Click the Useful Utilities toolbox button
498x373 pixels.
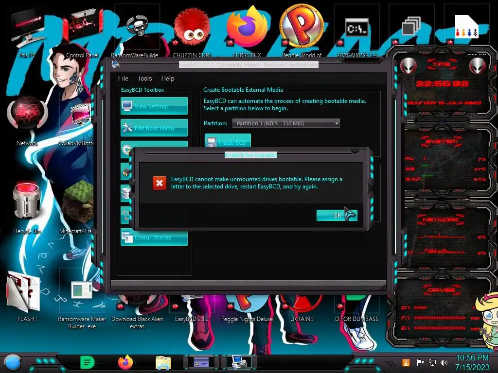tap(154, 237)
